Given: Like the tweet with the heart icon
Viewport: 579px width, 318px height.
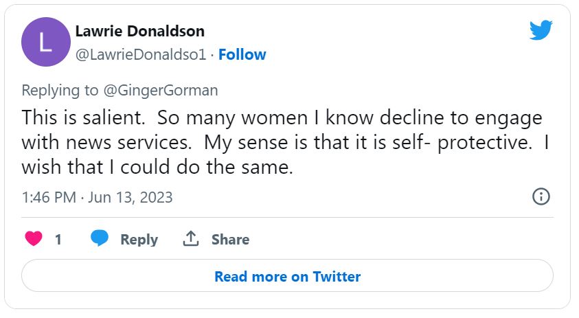Looking at the screenshot, I should click(33, 239).
